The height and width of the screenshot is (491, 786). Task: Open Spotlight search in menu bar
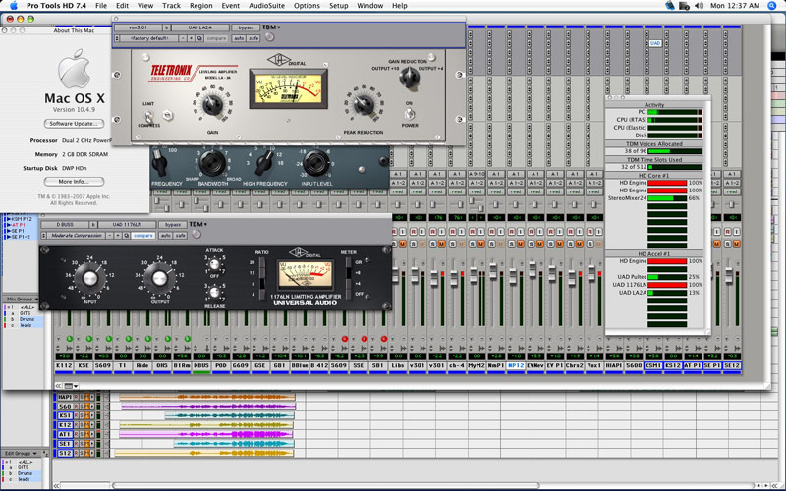point(773,6)
